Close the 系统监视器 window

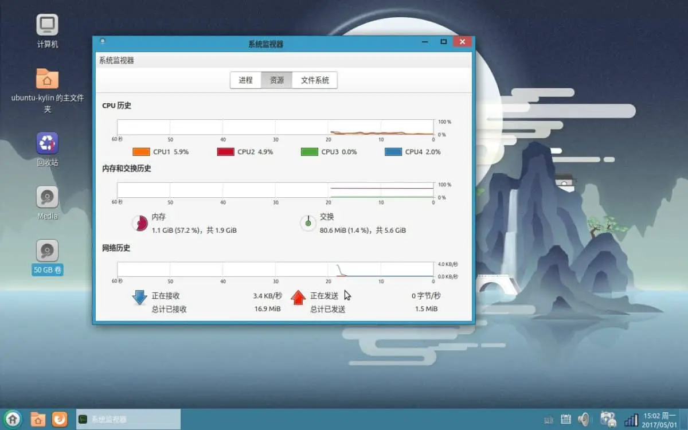pyautogui.click(x=462, y=42)
